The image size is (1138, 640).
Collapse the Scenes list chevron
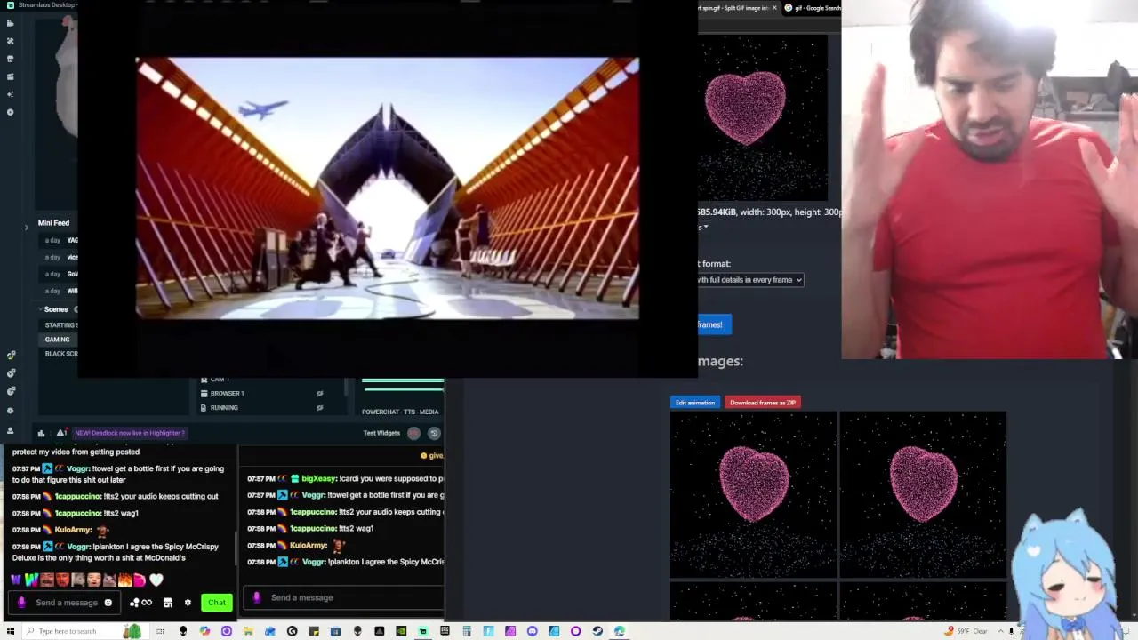point(40,309)
